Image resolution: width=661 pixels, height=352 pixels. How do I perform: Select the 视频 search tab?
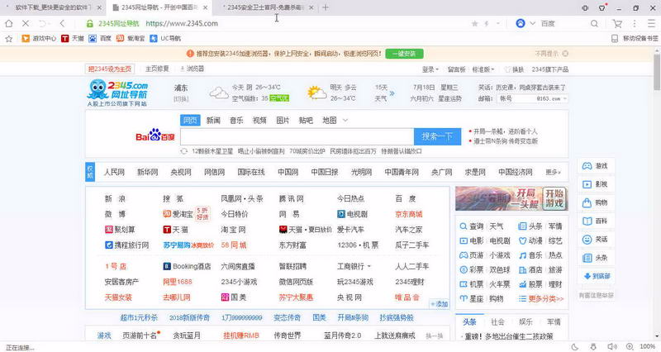[x=259, y=121]
